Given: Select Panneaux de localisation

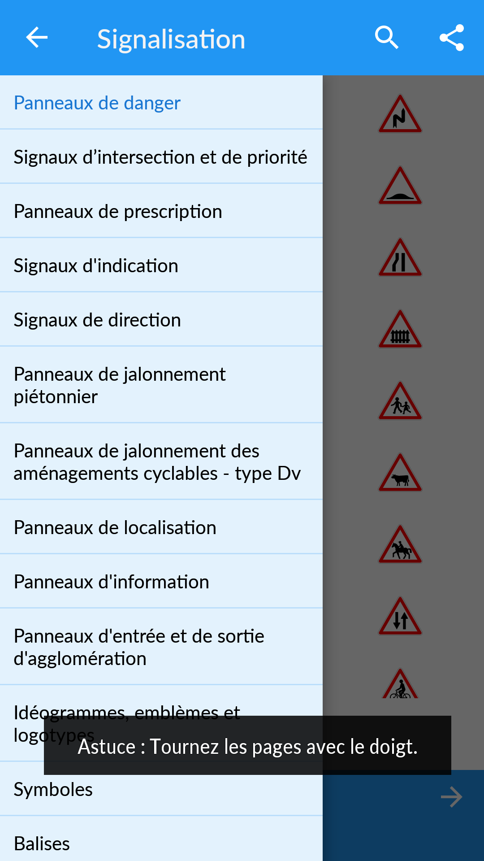Looking at the screenshot, I should tap(161, 527).
